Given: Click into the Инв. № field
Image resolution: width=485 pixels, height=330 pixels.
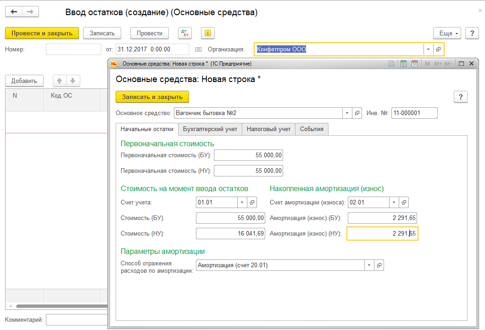Looking at the screenshot, I should [414, 113].
